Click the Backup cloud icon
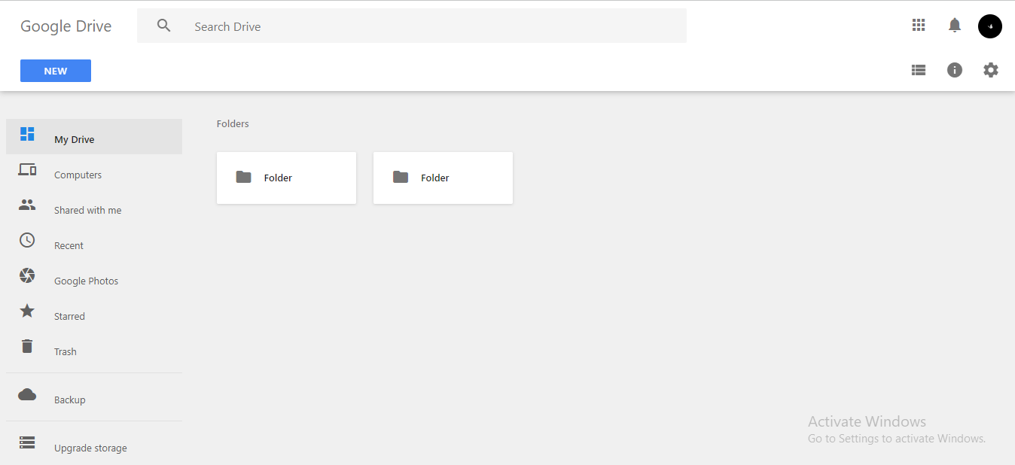The height and width of the screenshot is (465, 1015). pos(27,394)
